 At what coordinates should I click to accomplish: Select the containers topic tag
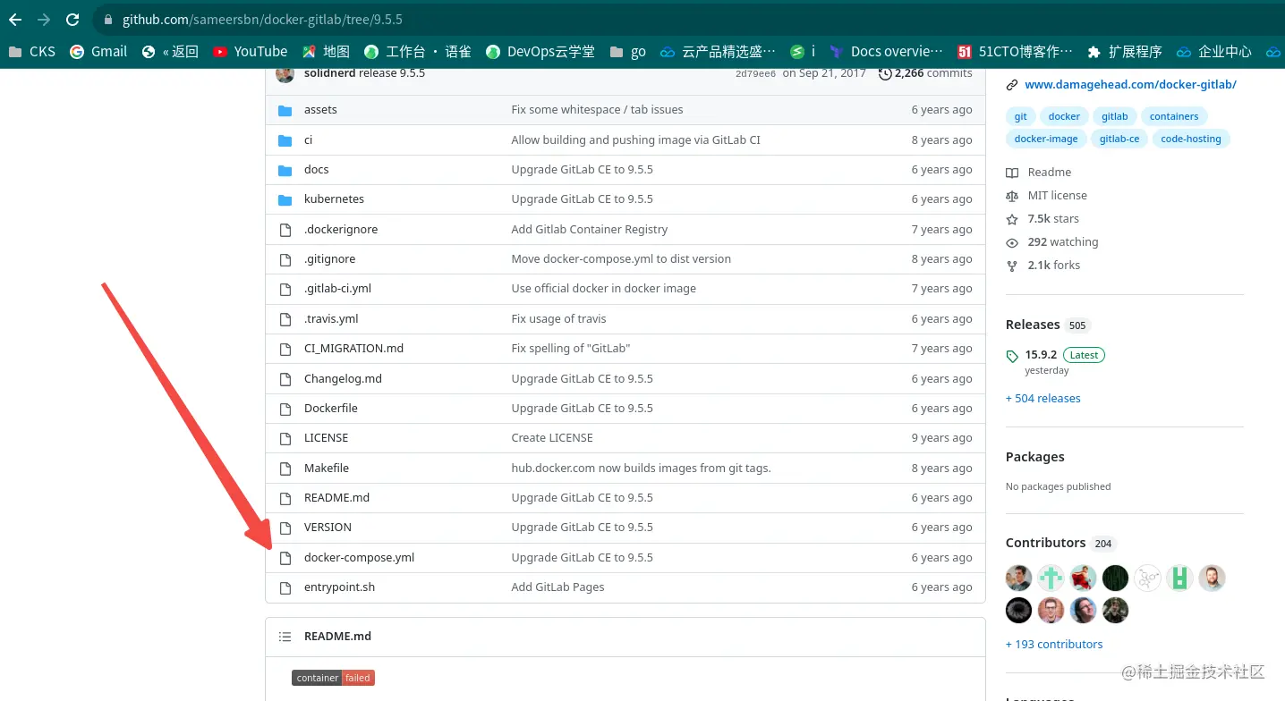click(1174, 116)
